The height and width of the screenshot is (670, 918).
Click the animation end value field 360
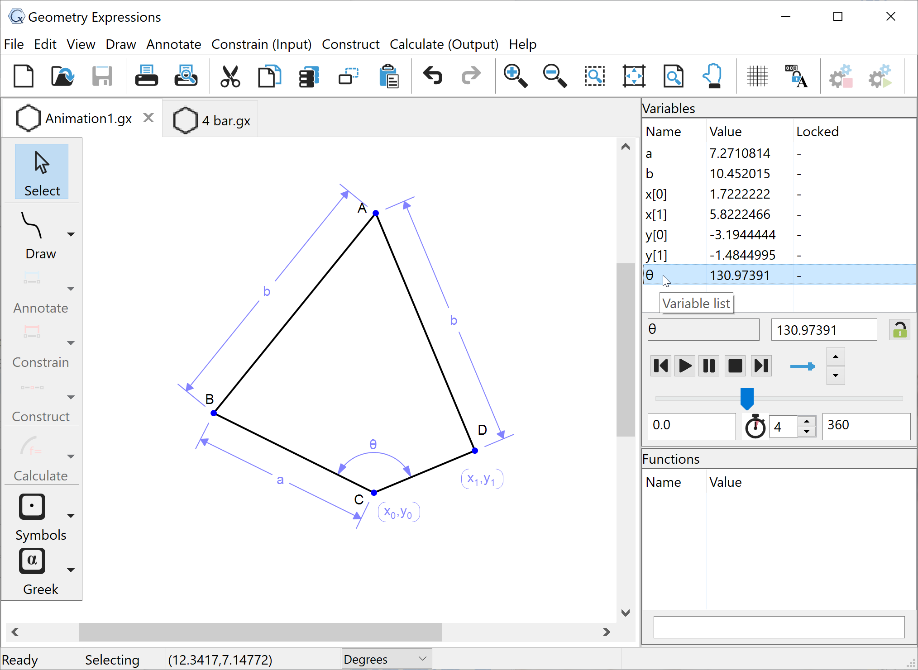coord(865,425)
